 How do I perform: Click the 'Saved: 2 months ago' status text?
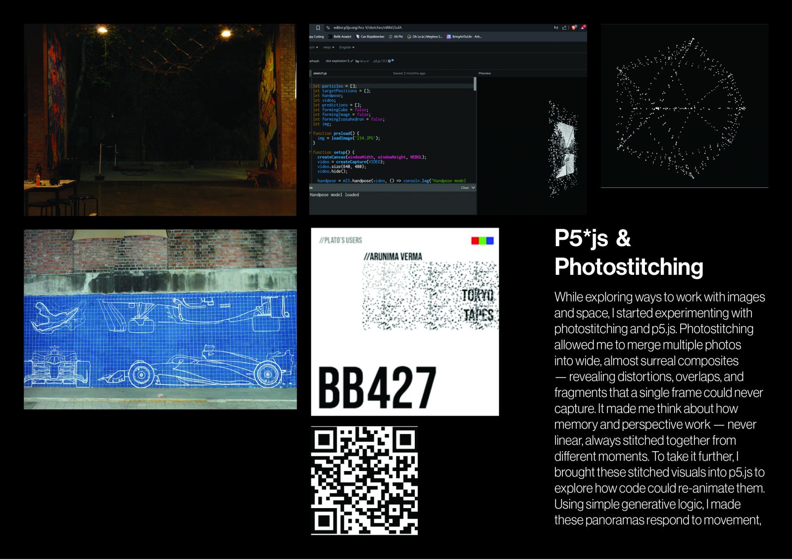(x=409, y=73)
